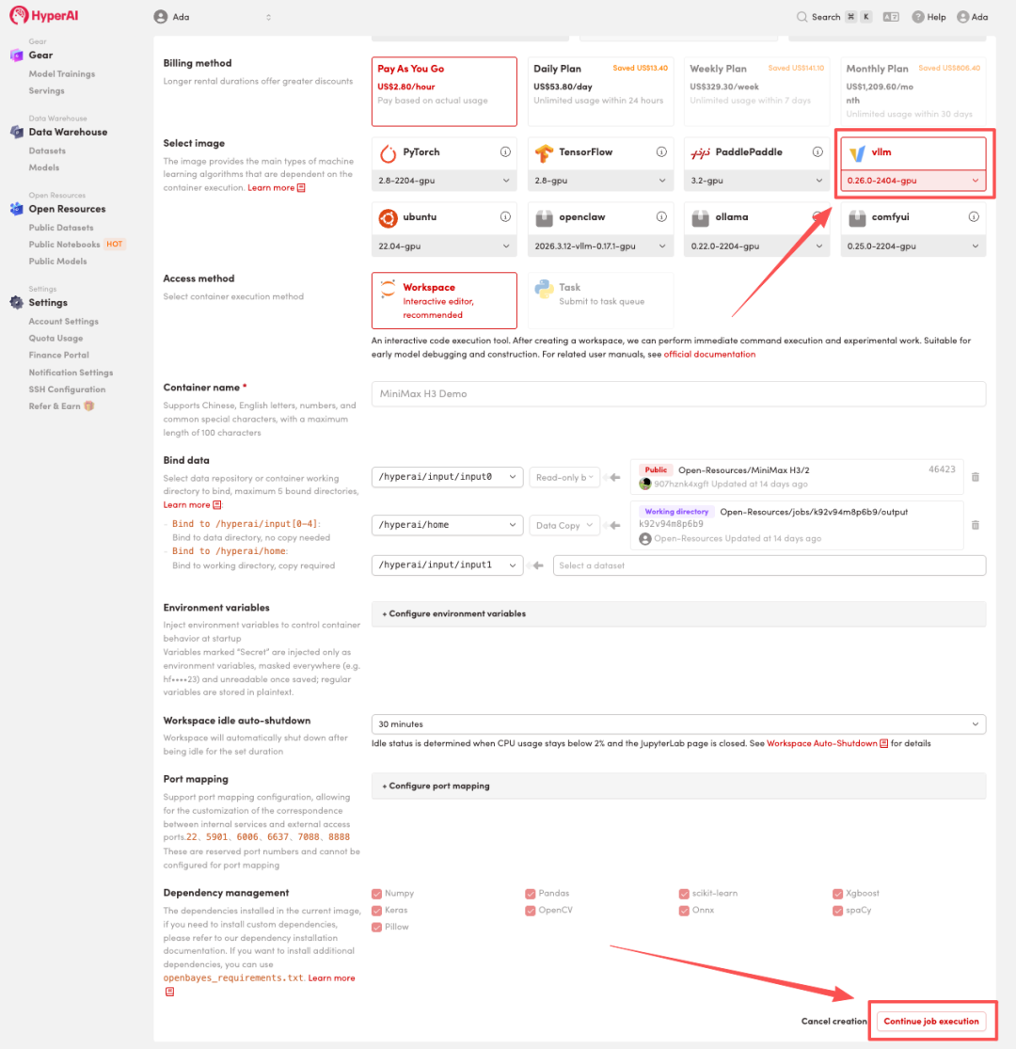Screen dimensions: 1016x1049
Task: Click the Gear section icon in sidebar
Action: [x=17, y=55]
